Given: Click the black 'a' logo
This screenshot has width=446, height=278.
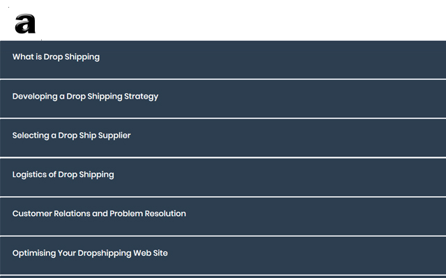Looking at the screenshot, I should (25, 24).
